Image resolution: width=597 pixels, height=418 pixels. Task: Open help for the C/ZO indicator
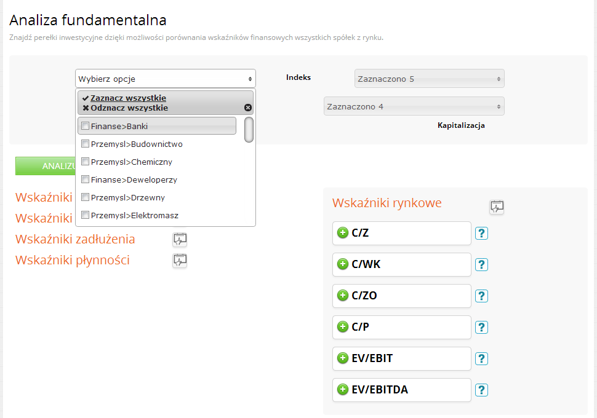tap(482, 296)
